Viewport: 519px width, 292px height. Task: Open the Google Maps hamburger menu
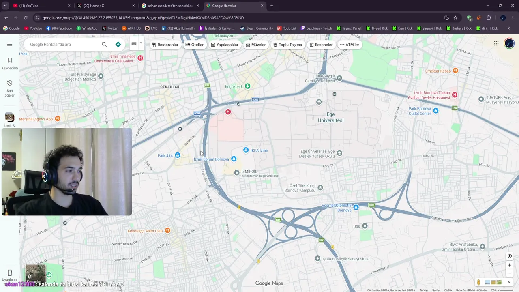coord(10,44)
